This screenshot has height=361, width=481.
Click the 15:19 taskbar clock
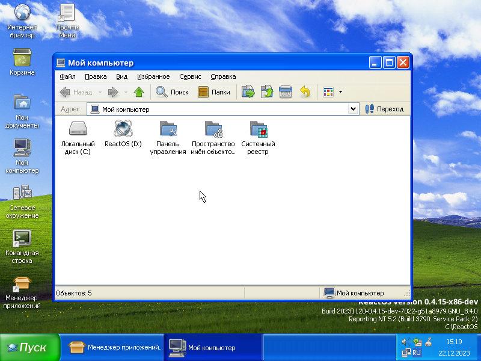454,342
